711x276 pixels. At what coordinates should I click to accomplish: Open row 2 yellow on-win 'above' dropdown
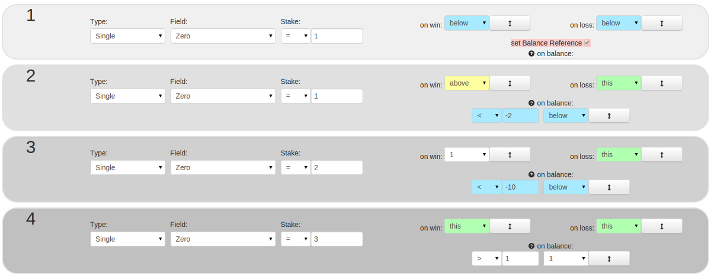[x=467, y=83]
